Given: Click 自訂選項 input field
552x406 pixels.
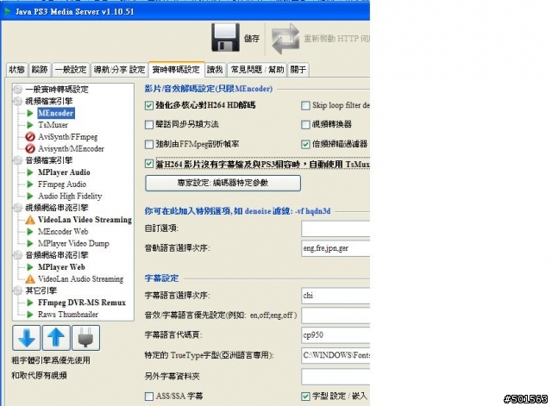Looking at the screenshot, I should click(x=336, y=228).
